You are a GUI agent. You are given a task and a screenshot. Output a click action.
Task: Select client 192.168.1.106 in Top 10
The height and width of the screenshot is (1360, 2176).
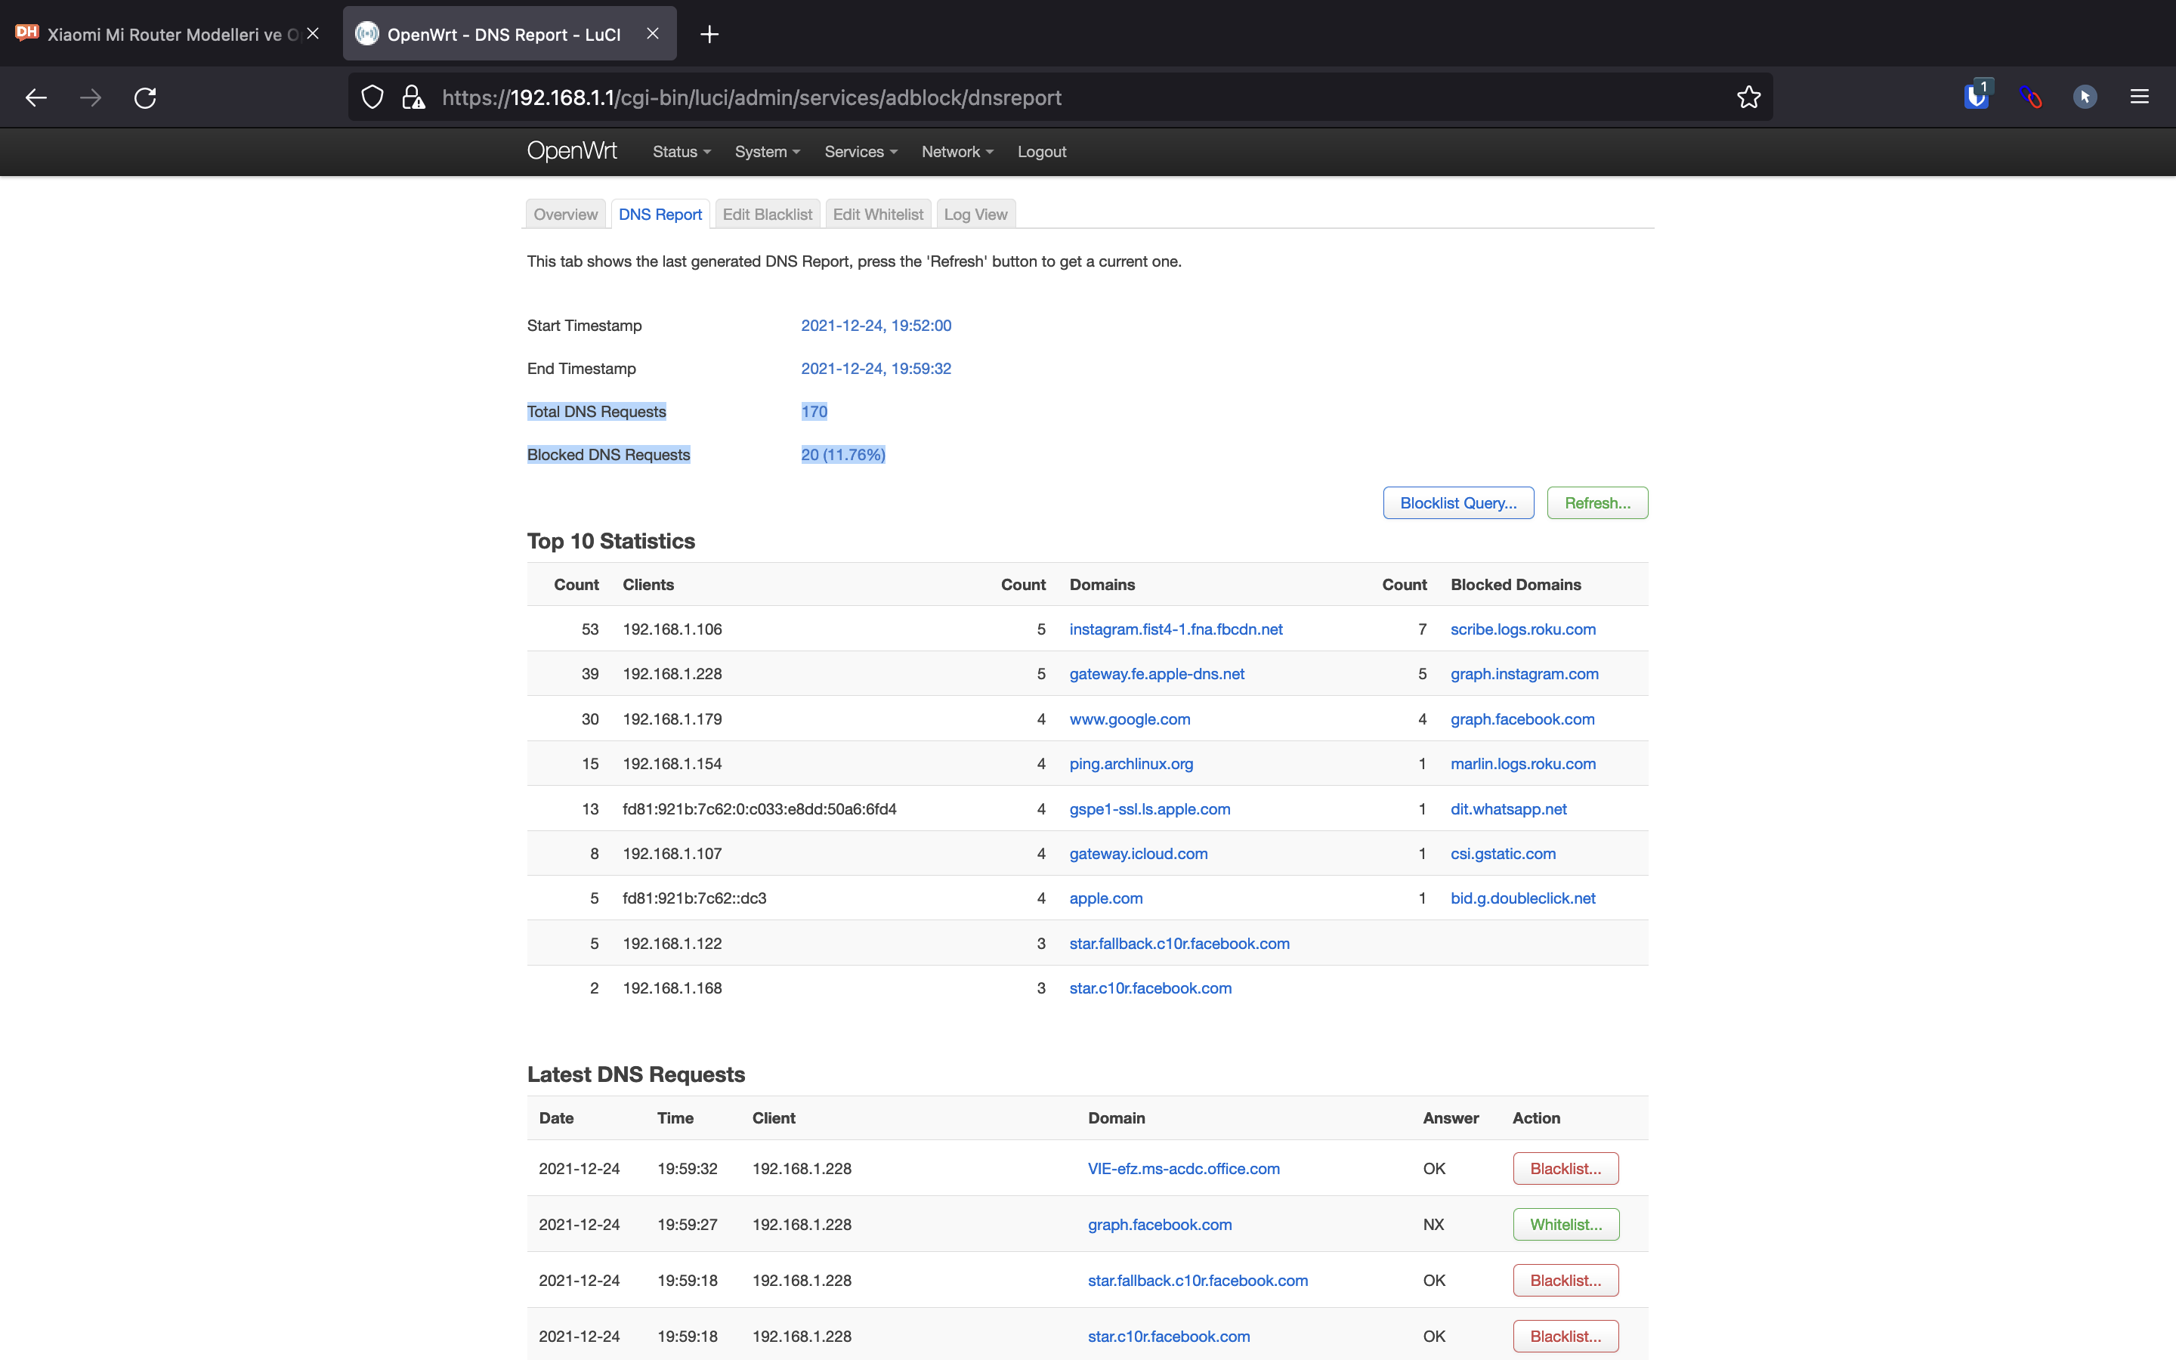pyautogui.click(x=672, y=629)
